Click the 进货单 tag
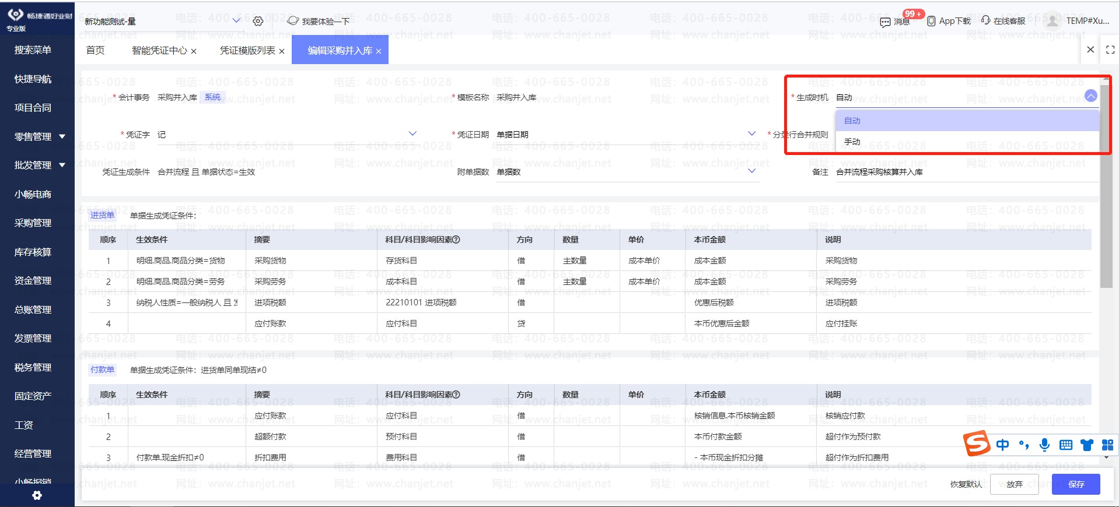Screen dimensions: 1119x507 point(103,215)
